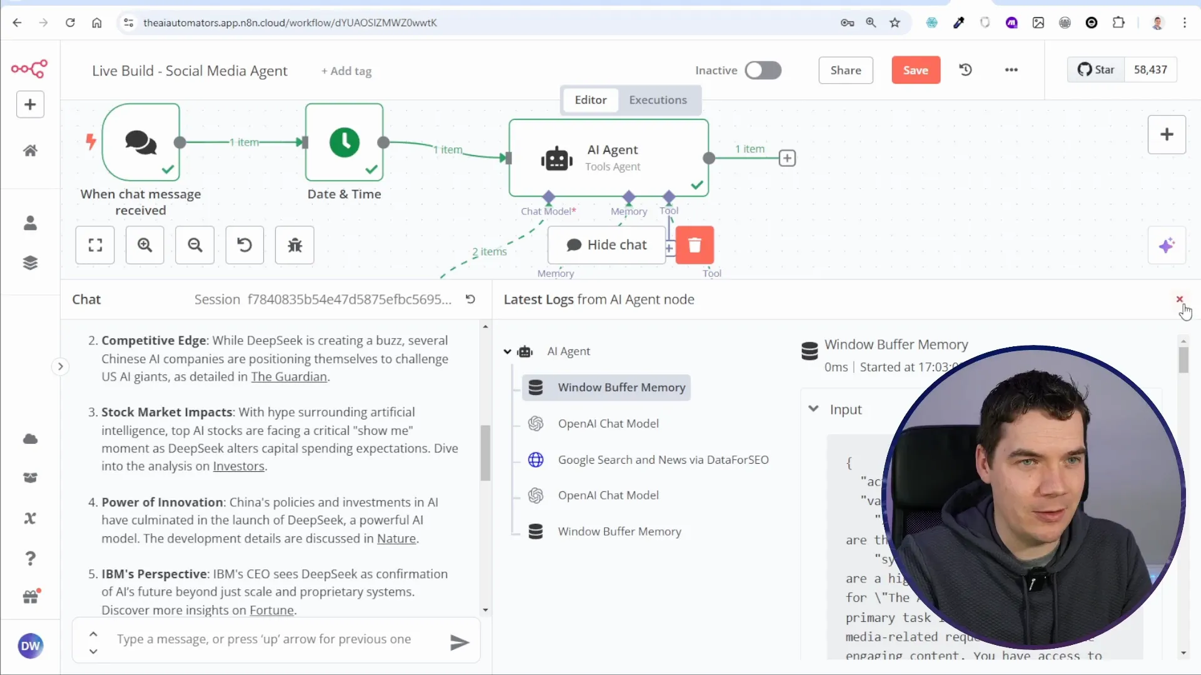Click the Share button

tap(846, 70)
